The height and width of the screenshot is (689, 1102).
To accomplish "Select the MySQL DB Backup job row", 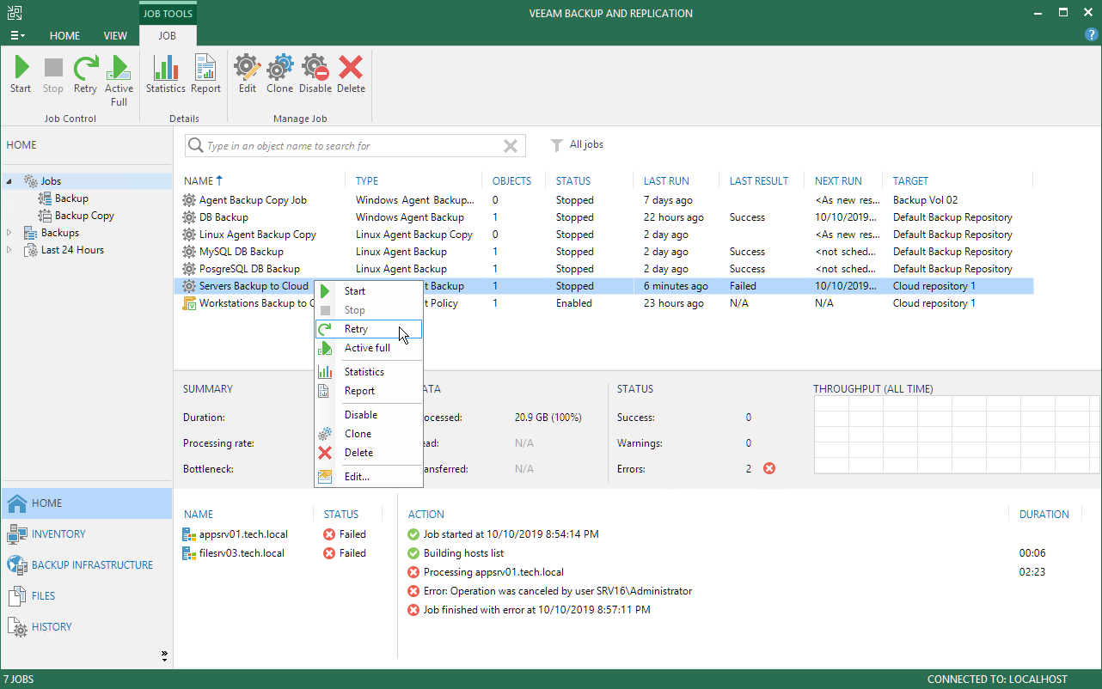I will [x=603, y=252].
